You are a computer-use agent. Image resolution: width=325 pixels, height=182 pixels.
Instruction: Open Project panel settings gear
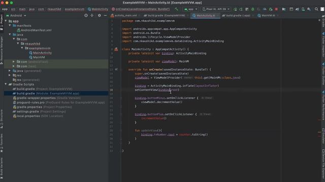(x=100, y=16)
